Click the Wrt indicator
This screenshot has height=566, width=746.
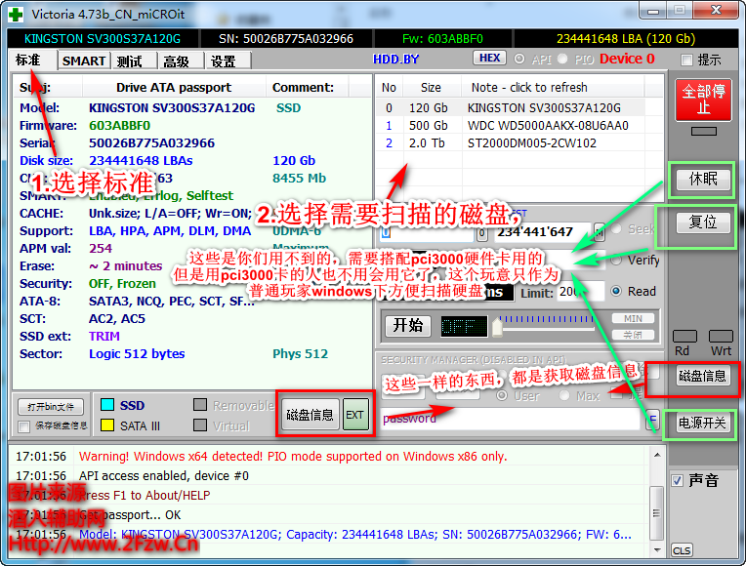[721, 336]
